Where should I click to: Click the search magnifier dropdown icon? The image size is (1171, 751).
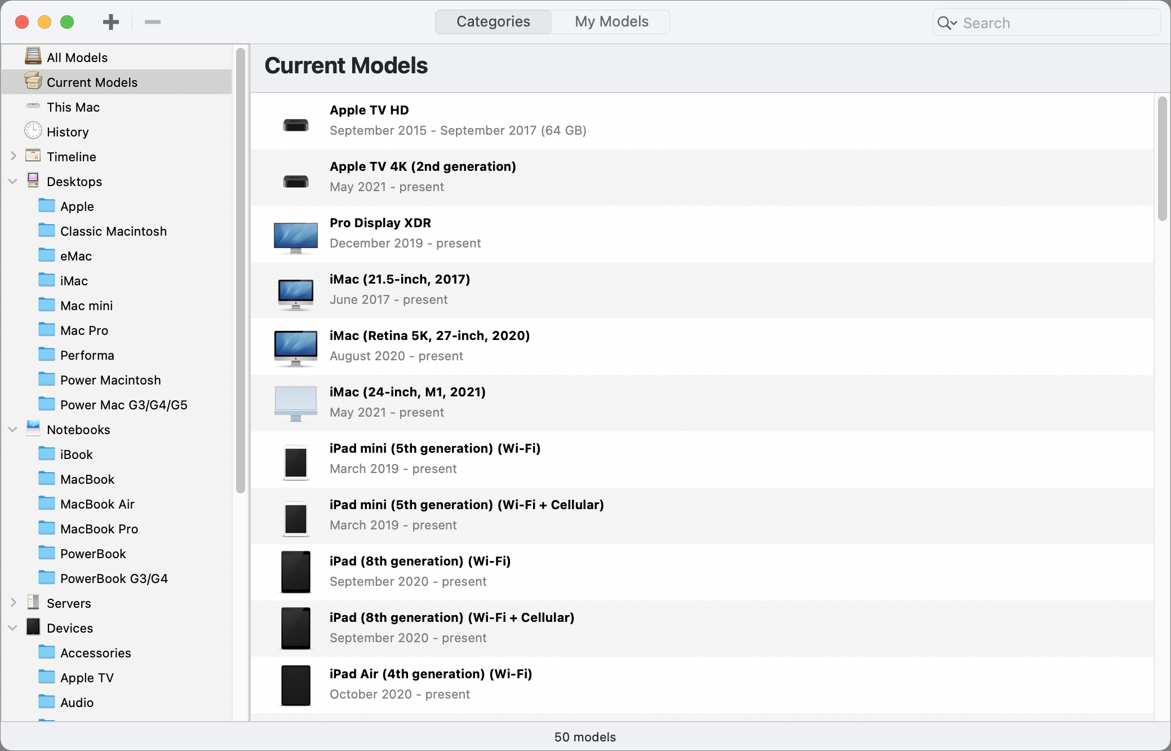point(947,23)
